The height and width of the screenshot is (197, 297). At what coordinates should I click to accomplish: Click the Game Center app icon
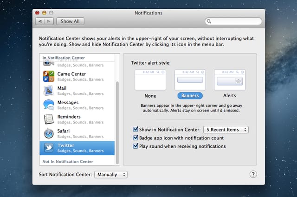[49, 76]
